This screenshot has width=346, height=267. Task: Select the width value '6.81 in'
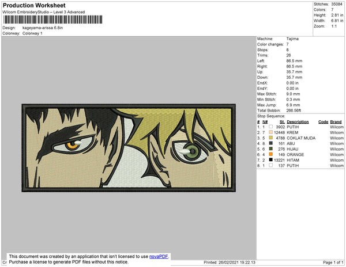(337, 21)
